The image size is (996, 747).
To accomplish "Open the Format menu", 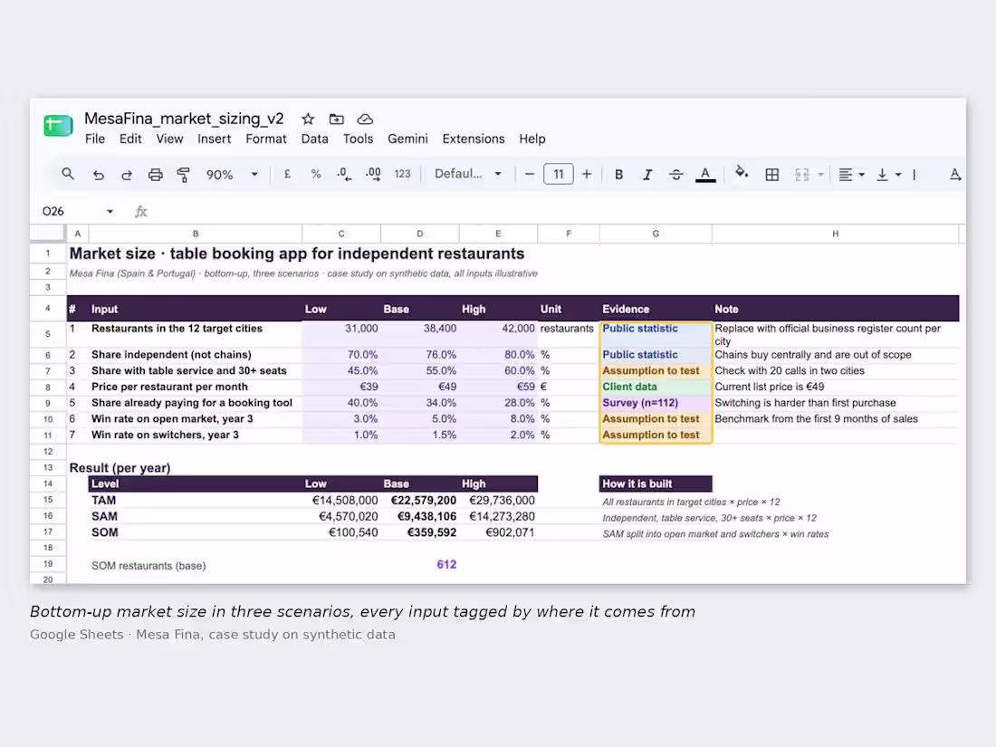I will pyautogui.click(x=266, y=139).
